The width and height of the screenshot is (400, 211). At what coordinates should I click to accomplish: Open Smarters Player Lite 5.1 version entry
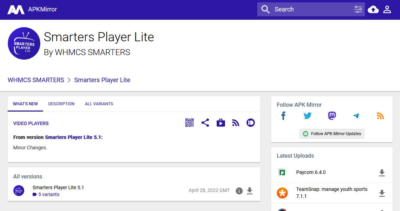pos(58,187)
